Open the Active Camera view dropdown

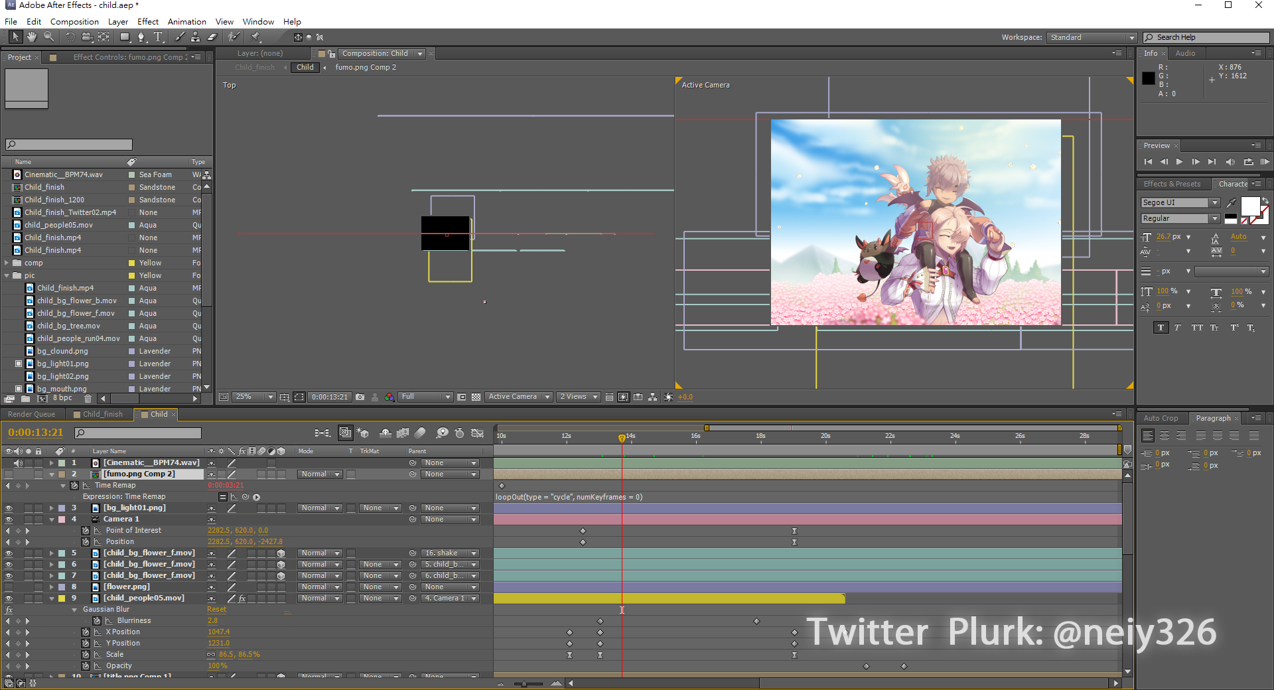click(519, 397)
